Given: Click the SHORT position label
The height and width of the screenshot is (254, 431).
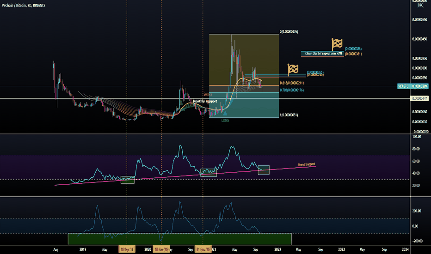Looking at the screenshot, I should point(208,94).
